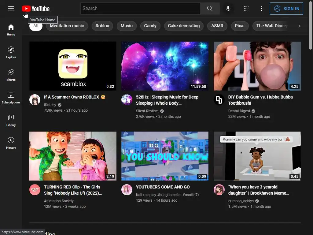
Task: Open Kait roleplay channel avatar
Action: point(127,190)
